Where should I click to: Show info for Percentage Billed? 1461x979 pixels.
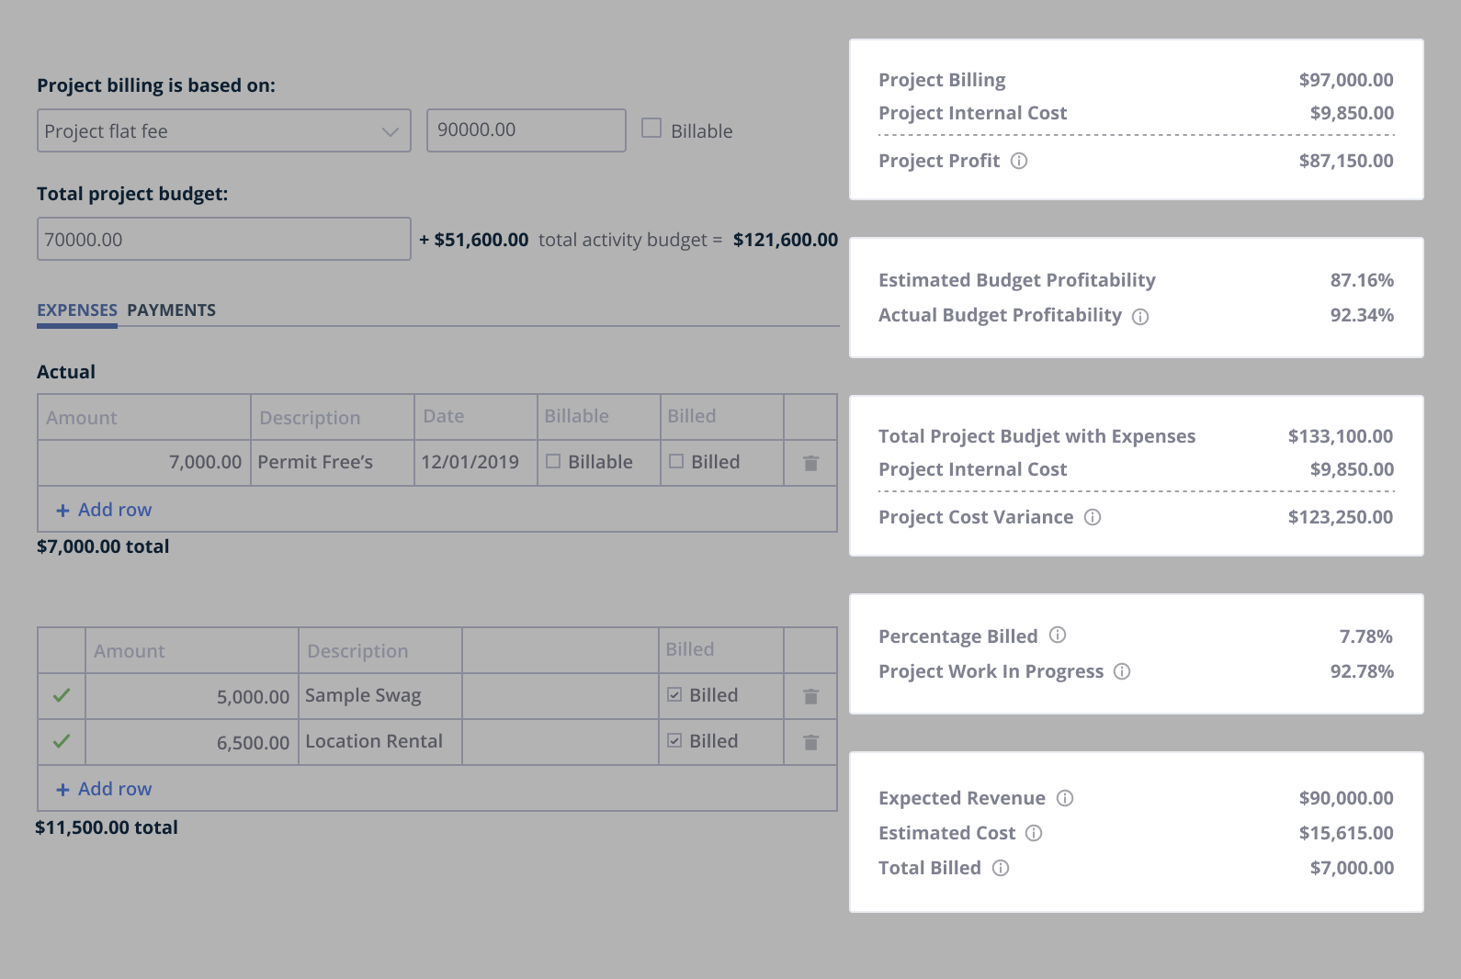pyautogui.click(x=1058, y=635)
